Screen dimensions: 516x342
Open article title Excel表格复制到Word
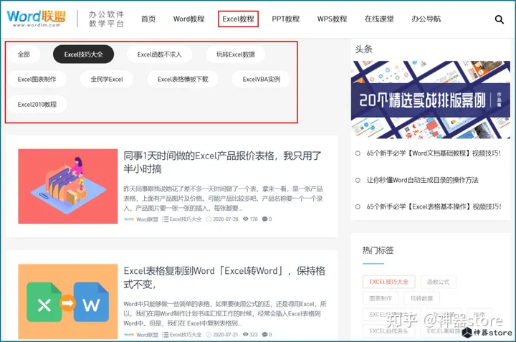click(224, 277)
